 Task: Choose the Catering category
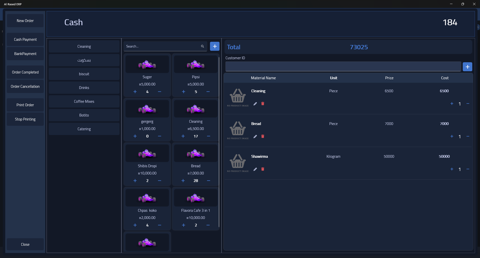pyautogui.click(x=84, y=129)
